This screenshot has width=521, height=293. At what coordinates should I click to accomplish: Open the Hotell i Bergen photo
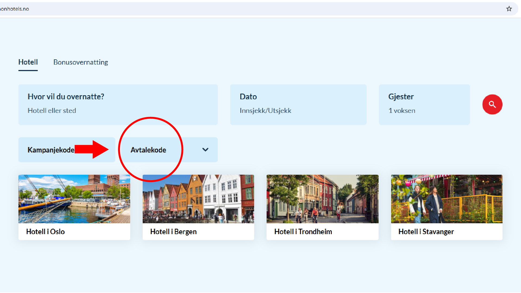pos(198,199)
